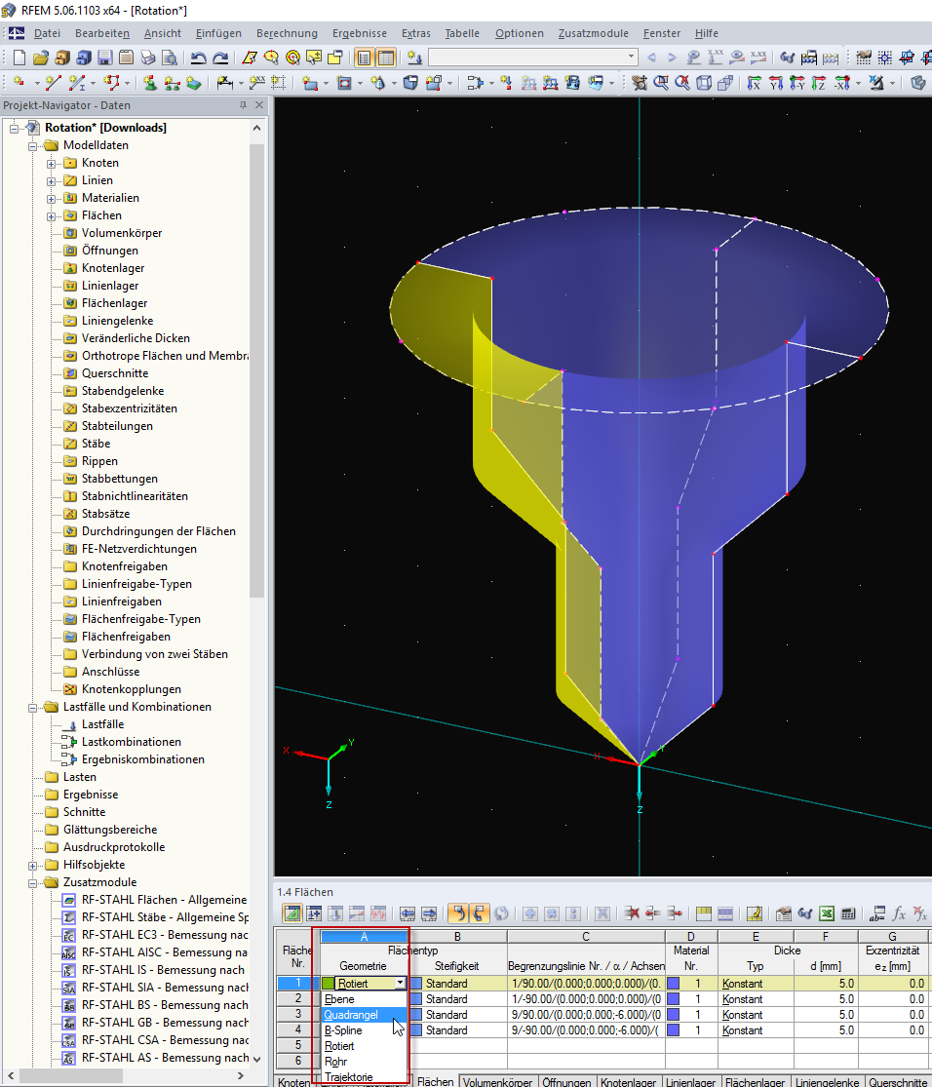Click the new line tool icon
The image size is (932, 1087).
pos(52,83)
